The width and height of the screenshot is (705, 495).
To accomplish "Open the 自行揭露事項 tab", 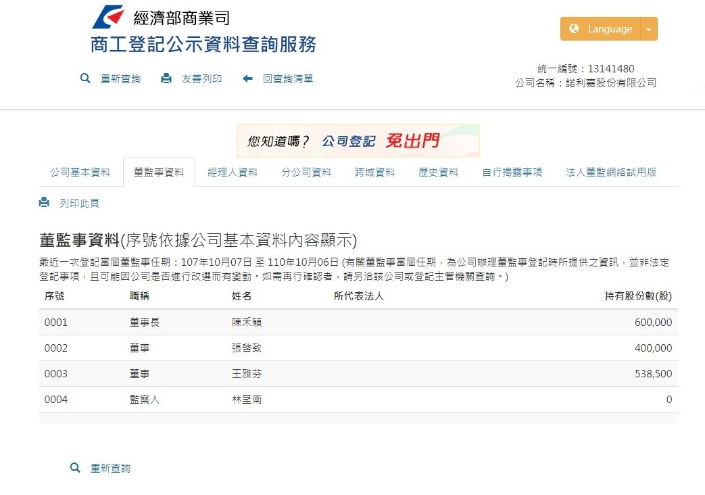I will click(512, 172).
